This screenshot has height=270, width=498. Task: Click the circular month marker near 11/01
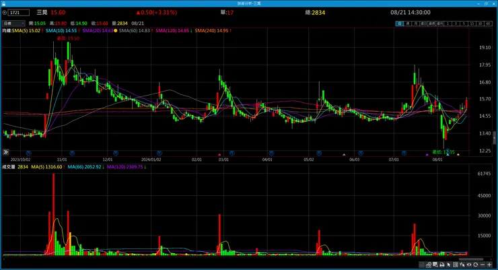(72, 153)
